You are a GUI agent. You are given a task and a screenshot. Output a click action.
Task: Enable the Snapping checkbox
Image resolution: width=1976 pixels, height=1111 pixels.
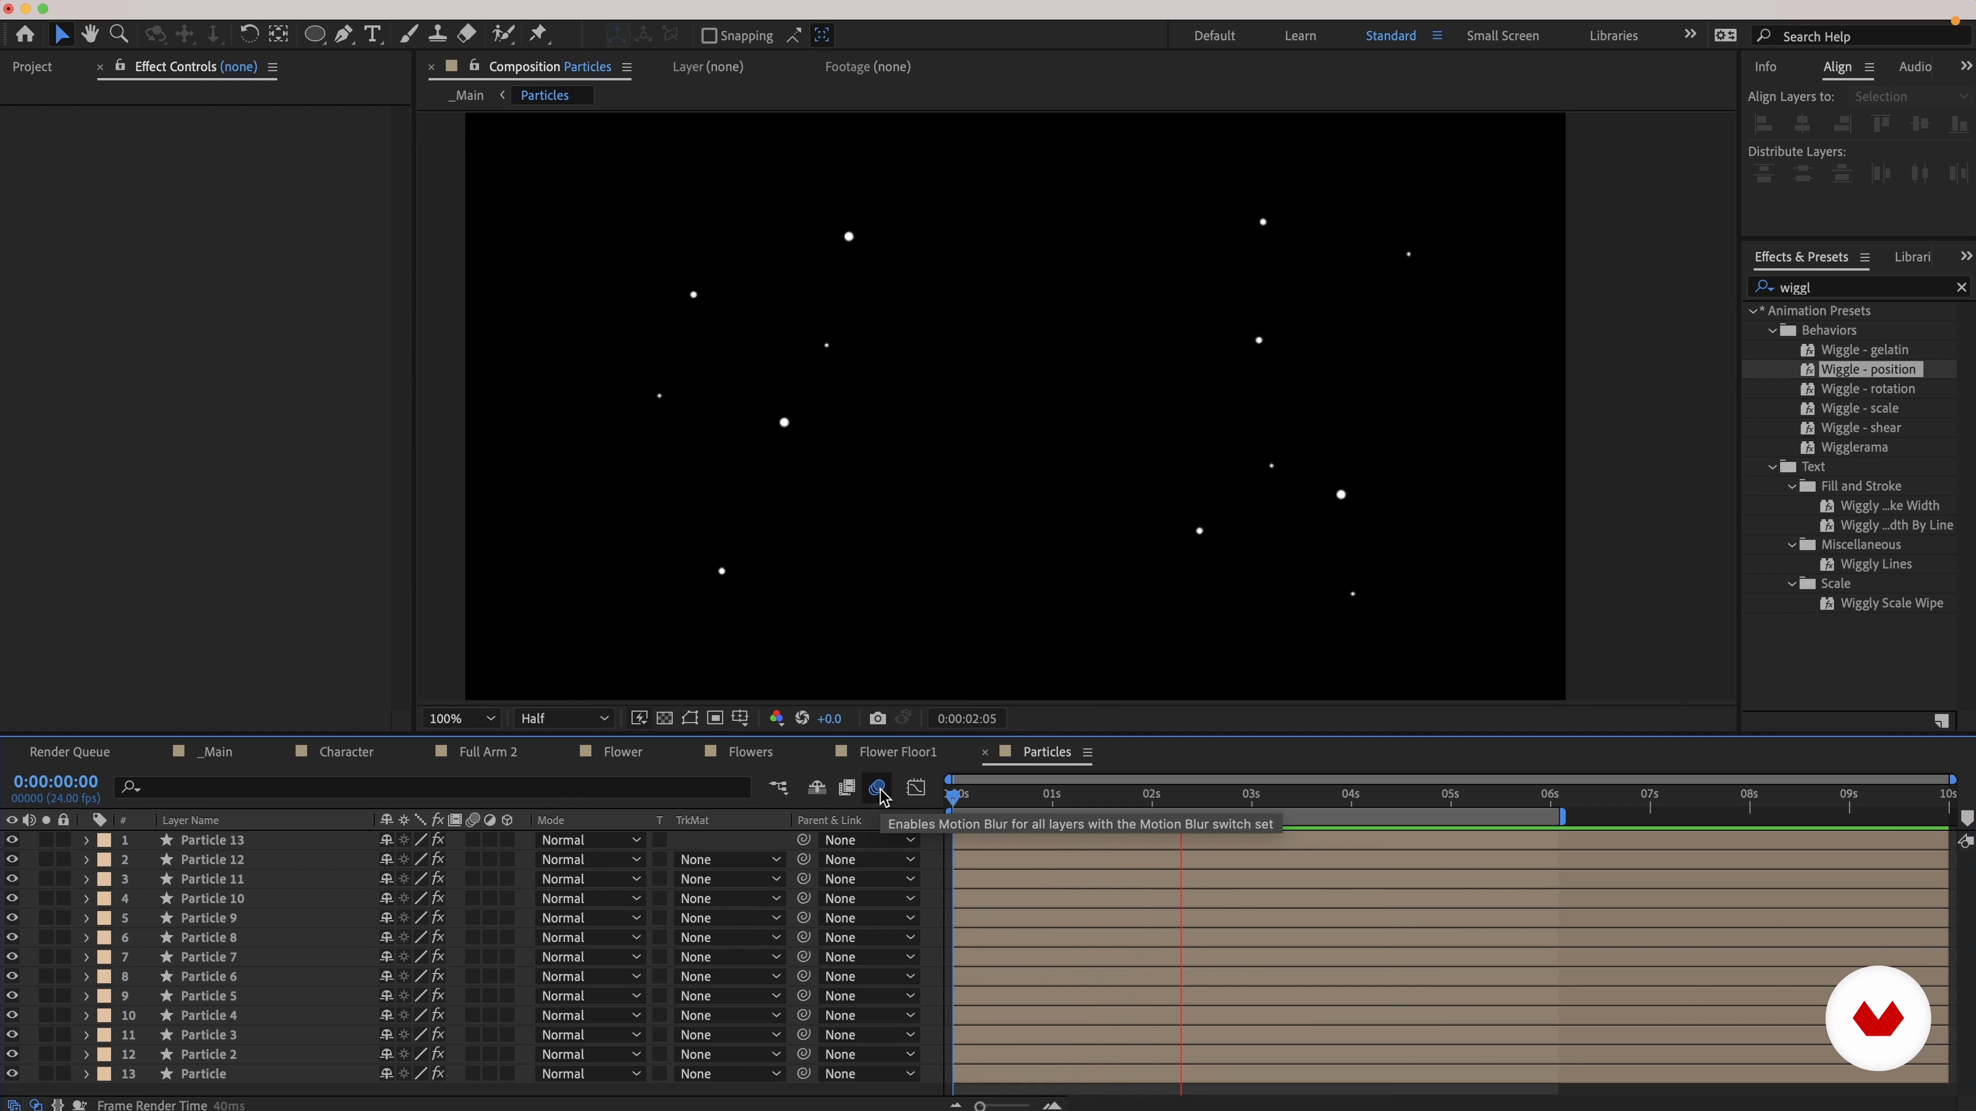click(x=709, y=35)
